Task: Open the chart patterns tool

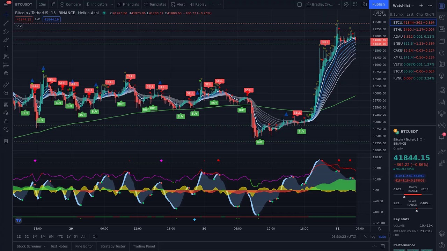Action: click(x=6, y=56)
